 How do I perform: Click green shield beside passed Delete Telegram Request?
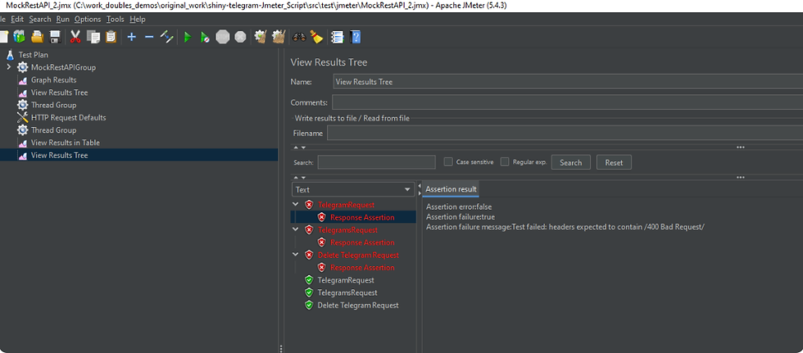pos(309,305)
